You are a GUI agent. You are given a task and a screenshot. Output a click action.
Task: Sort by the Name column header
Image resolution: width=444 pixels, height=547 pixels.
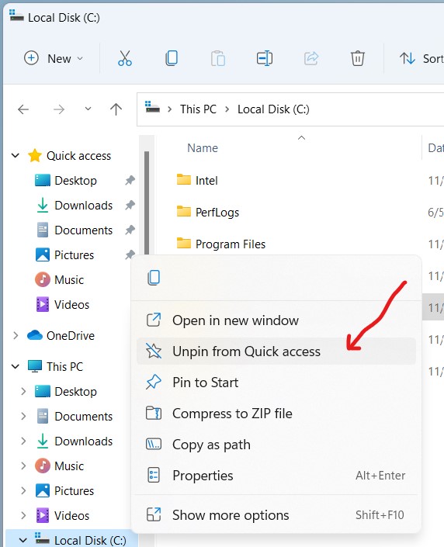203,148
